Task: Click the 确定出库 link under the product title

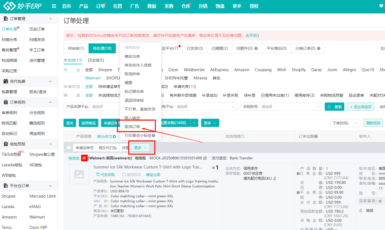Action: pos(153,175)
